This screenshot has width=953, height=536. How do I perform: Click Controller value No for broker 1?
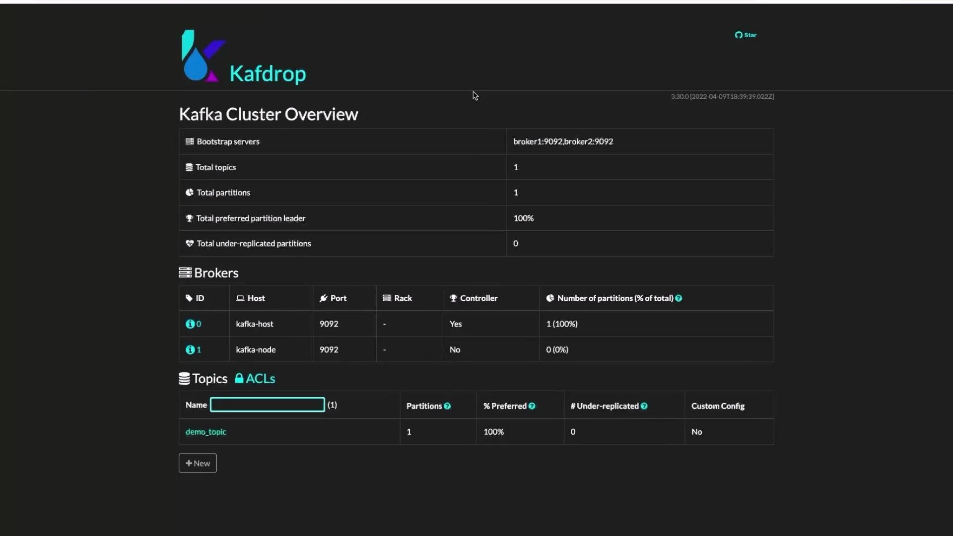(455, 350)
